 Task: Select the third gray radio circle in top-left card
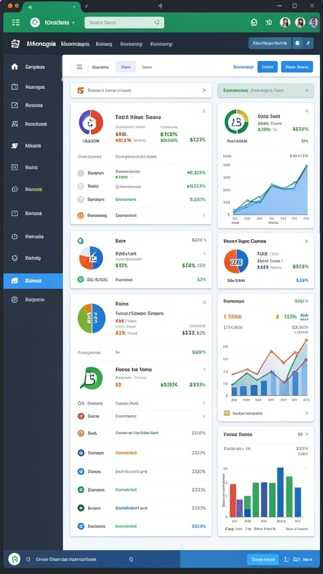pyautogui.click(x=81, y=200)
